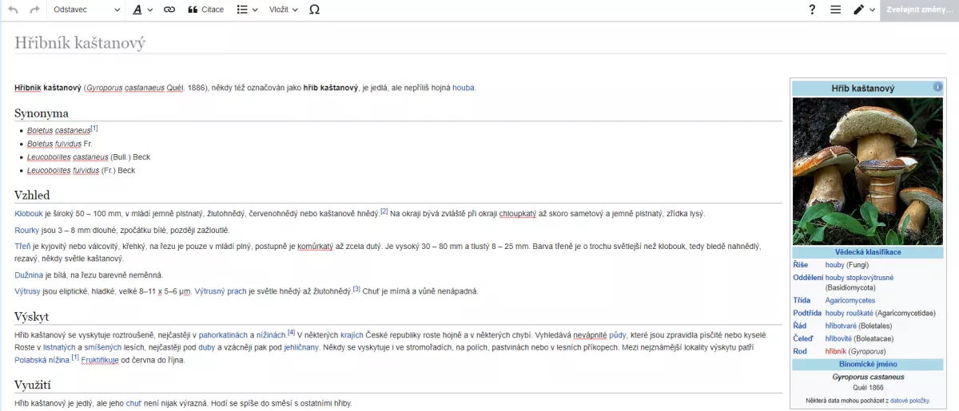Viewport: 959px width, 411px height.
Task: Click the Agaricomycetes link in the infobox
Action: click(850, 301)
